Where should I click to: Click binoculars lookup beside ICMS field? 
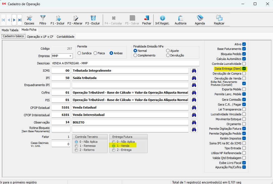(x=194, y=71)
